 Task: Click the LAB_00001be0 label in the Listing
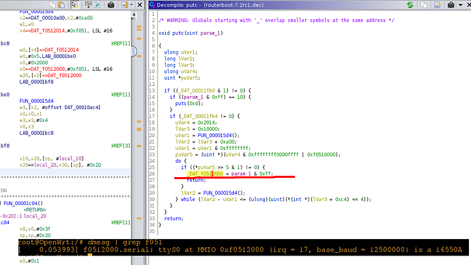click(x=59, y=56)
